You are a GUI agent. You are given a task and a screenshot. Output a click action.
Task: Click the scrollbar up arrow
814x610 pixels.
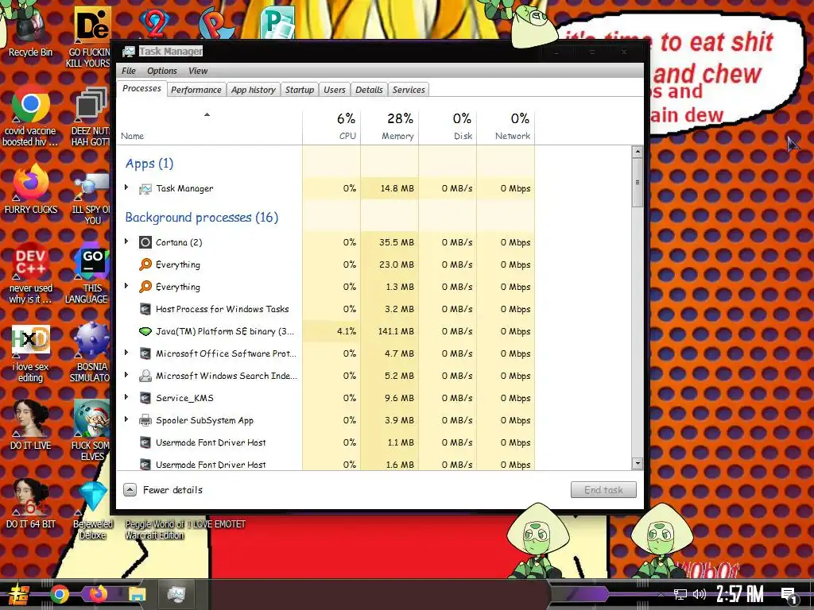638,152
